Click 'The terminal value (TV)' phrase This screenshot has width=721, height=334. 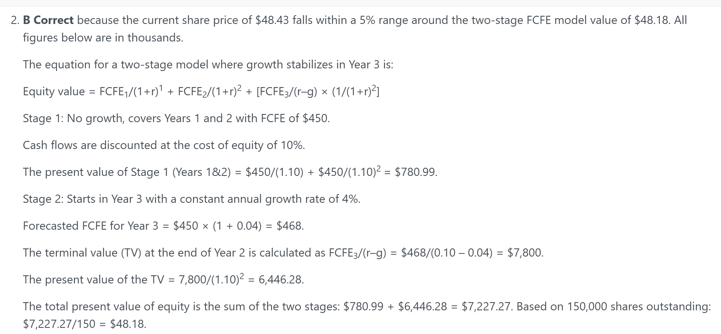click(82, 253)
